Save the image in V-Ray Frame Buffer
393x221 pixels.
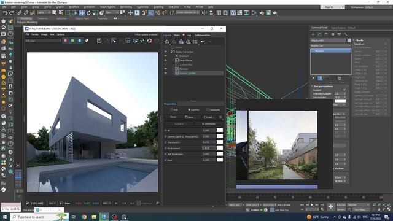(x=99, y=41)
